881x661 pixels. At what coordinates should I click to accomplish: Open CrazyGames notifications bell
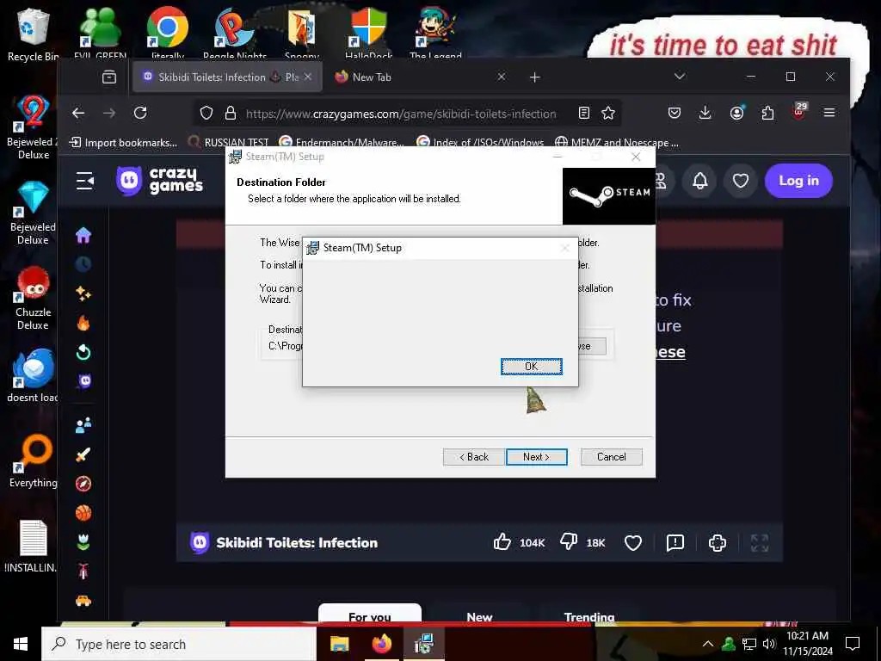[699, 181]
